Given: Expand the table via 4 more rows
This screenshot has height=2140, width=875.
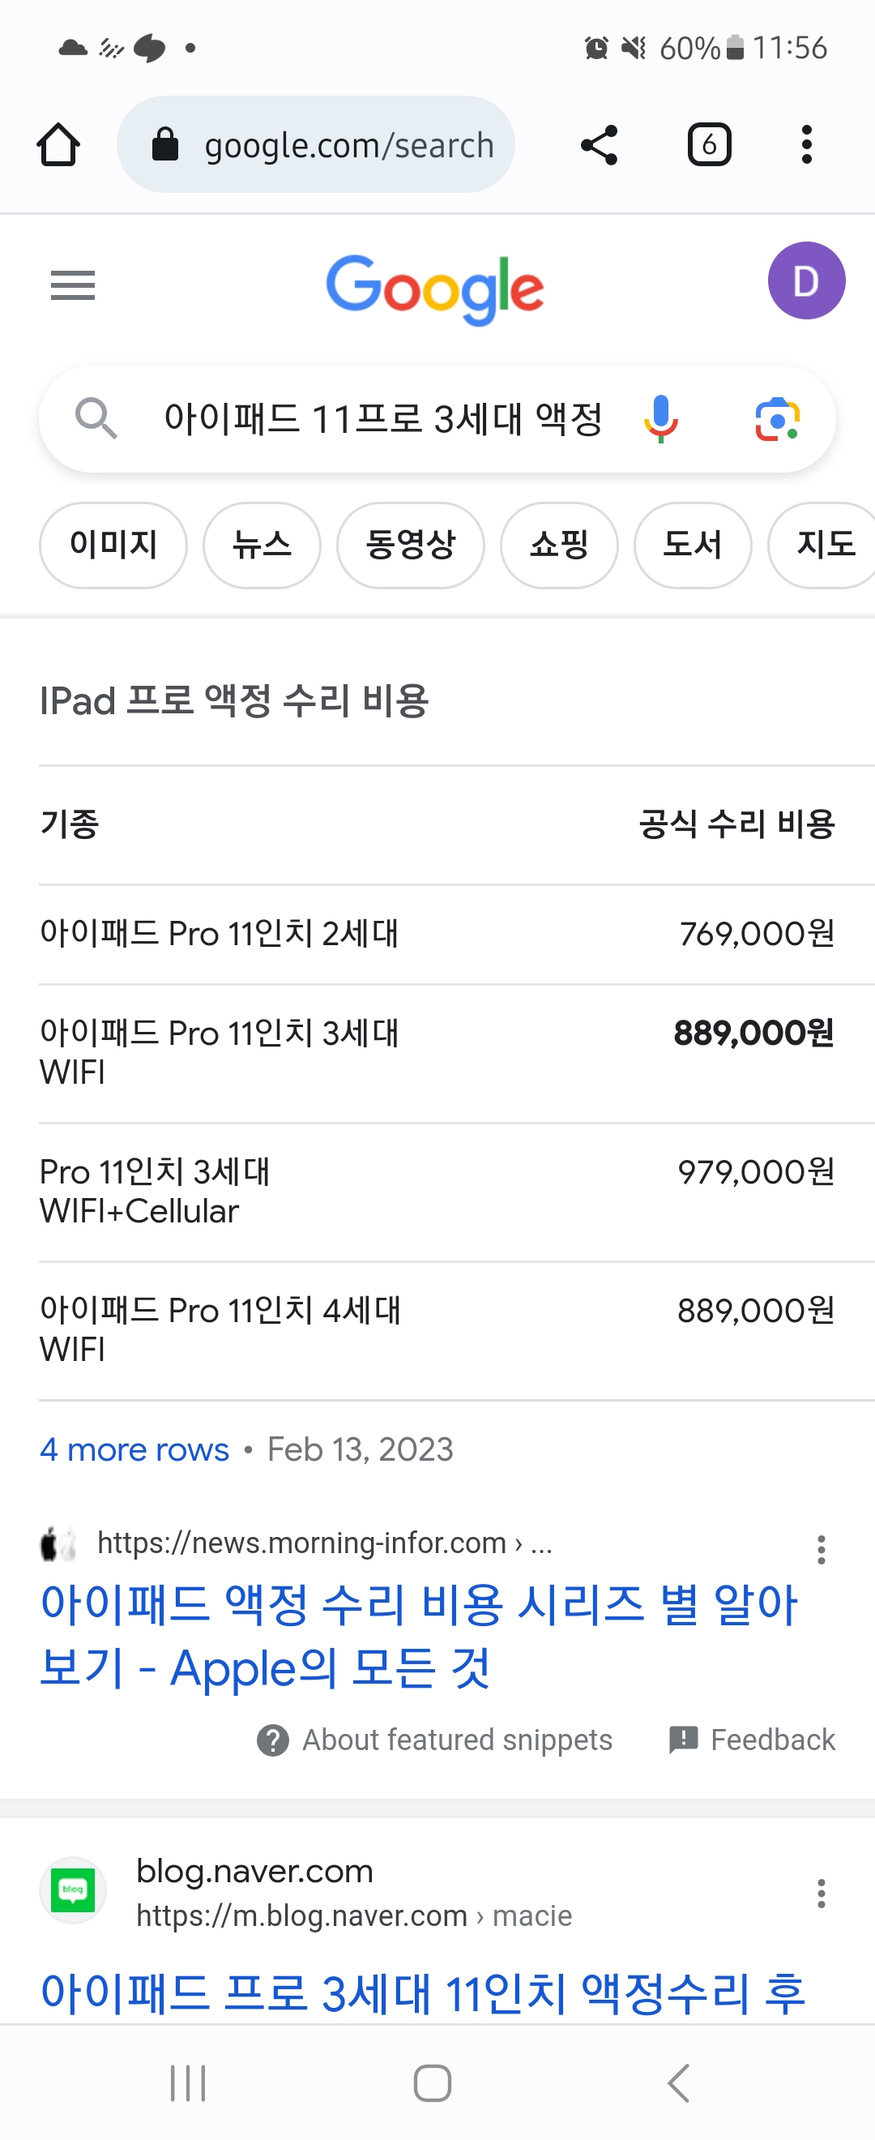Looking at the screenshot, I should point(134,1449).
